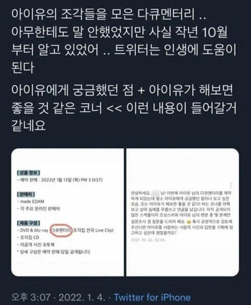Screen dimensions: 251x305
Task: Click the blurred recipient name in message
Action: tap(155, 193)
